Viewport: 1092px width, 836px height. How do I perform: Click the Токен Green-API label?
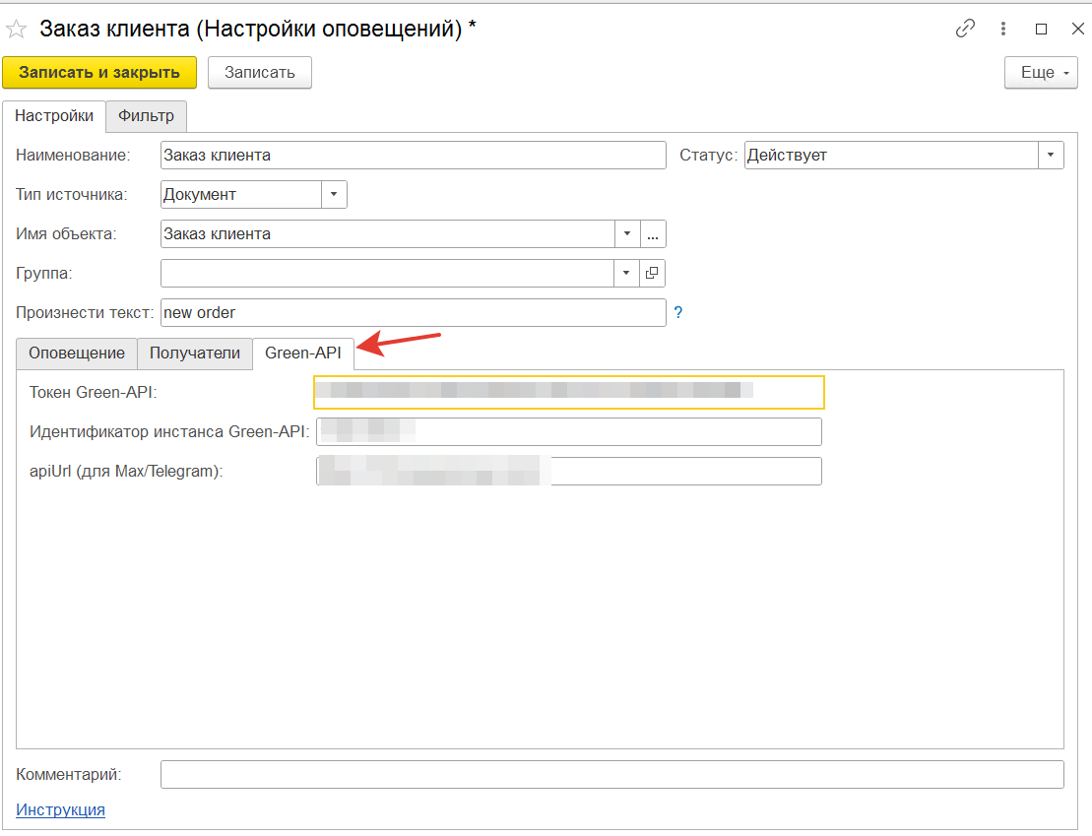[x=94, y=392]
